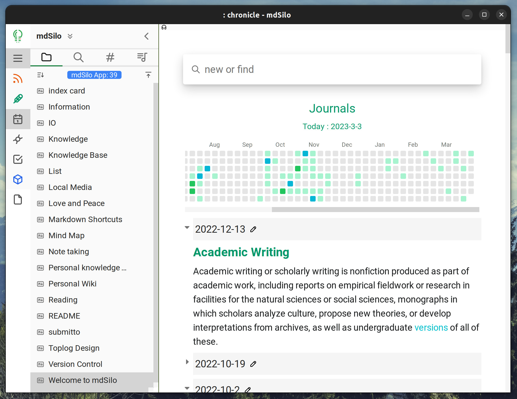The image size is (517, 399).
Task: Expand the 2022-10-19 journal entry
Action: tap(187, 362)
